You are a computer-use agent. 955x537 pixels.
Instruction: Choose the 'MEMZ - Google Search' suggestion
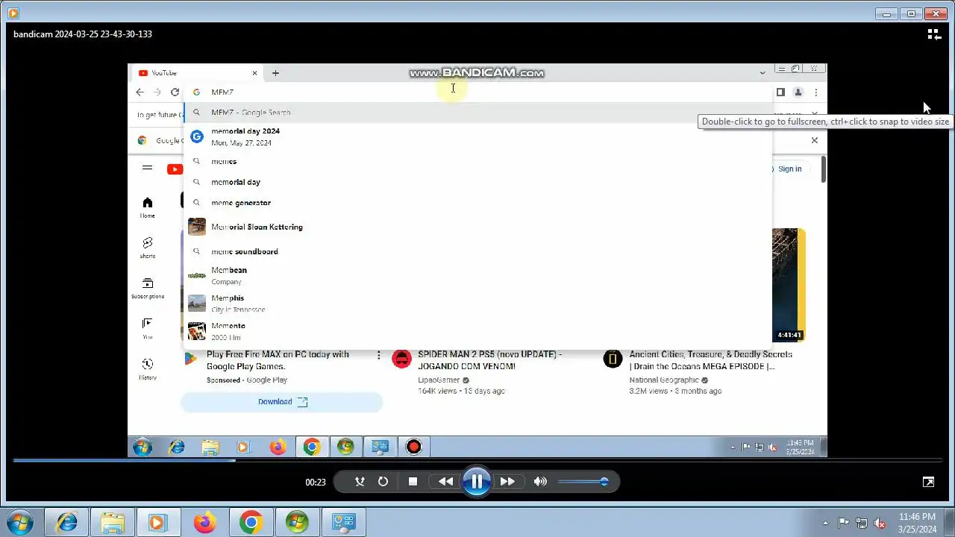477,113
